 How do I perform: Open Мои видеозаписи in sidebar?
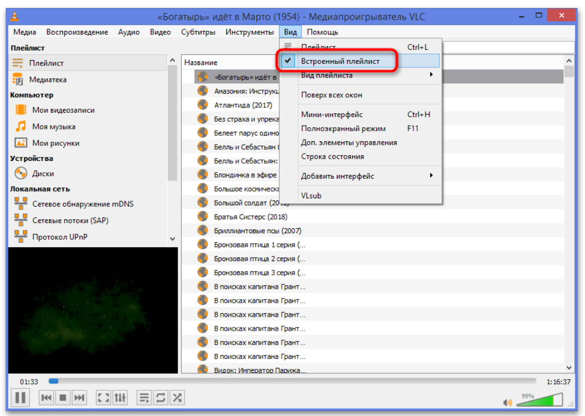63,110
